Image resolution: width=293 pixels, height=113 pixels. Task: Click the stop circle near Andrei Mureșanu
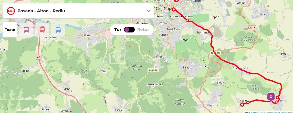pos(187,20)
